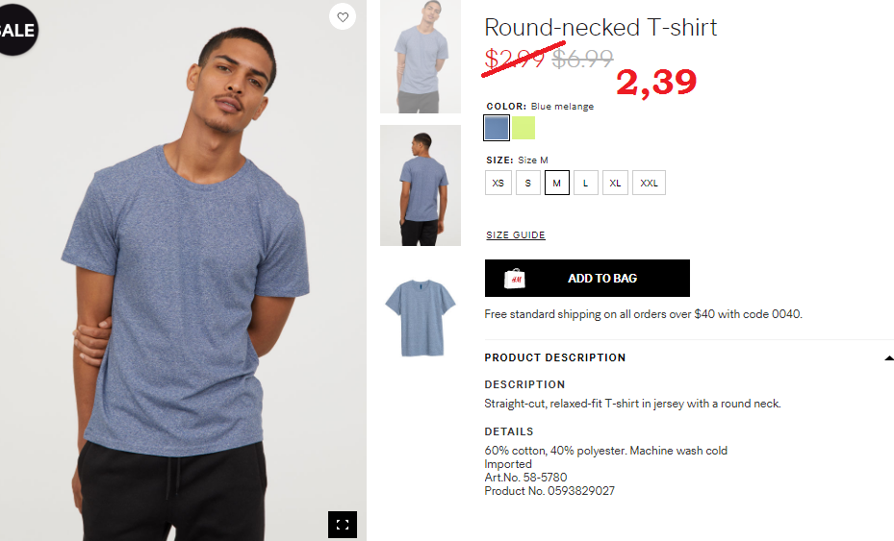Select size S

point(527,183)
